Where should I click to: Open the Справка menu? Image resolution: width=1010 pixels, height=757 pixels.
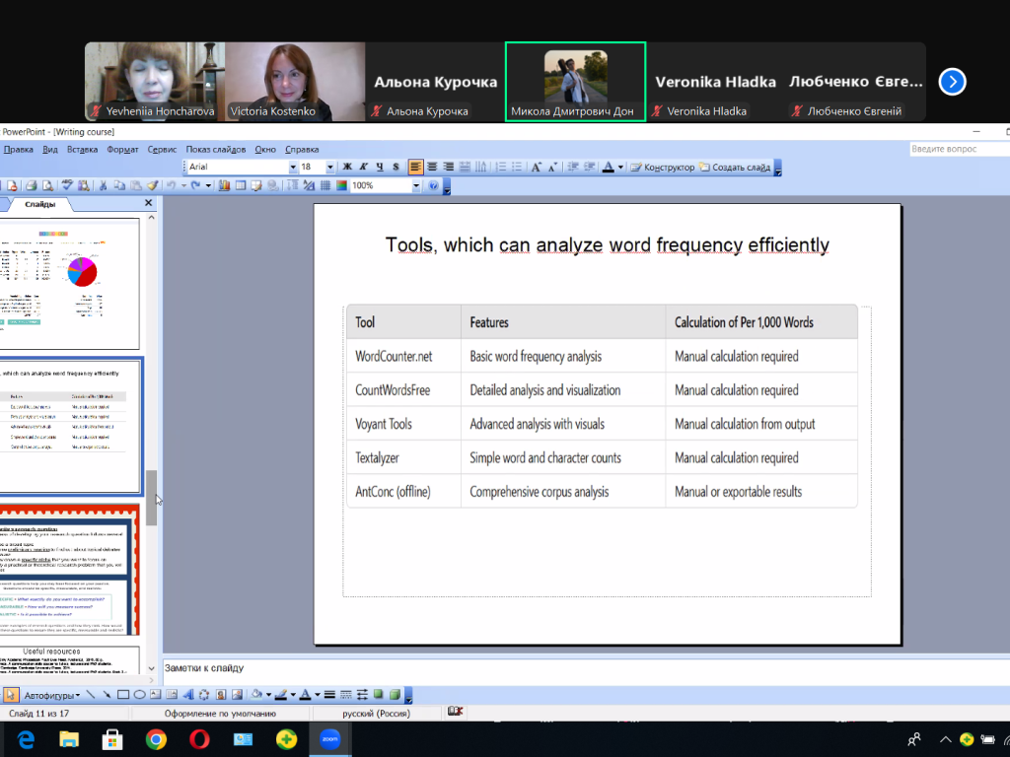[302, 150]
